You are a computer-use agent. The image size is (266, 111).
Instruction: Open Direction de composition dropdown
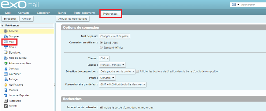[117, 72]
